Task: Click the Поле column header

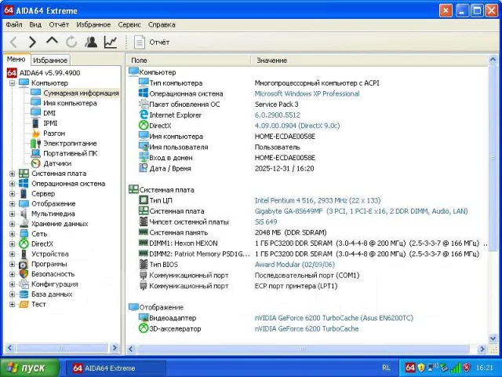Action: pyautogui.click(x=189, y=60)
